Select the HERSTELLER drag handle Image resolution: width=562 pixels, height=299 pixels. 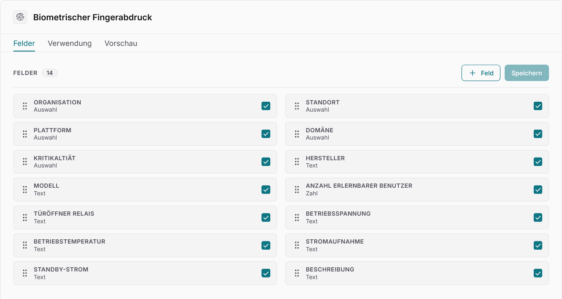pos(297,162)
